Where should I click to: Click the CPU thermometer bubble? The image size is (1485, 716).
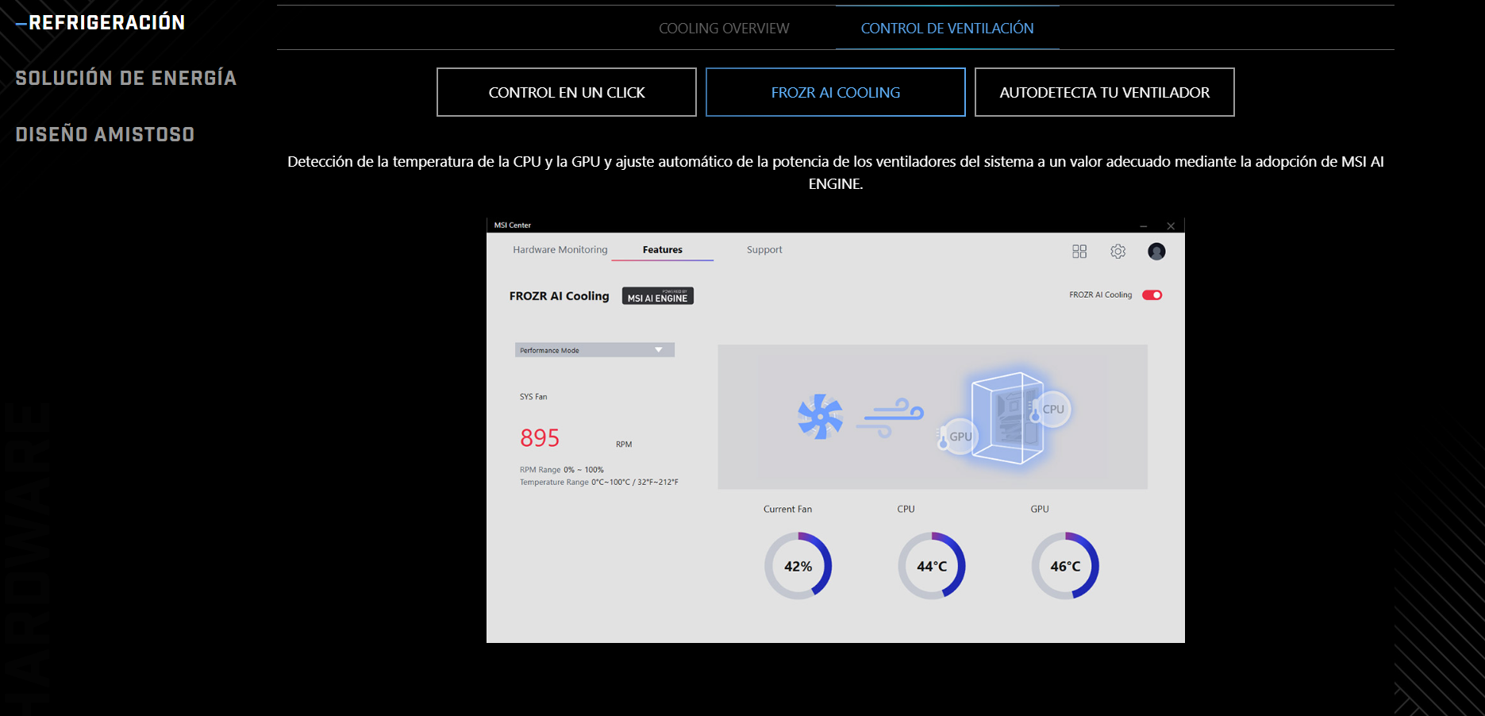point(1051,410)
